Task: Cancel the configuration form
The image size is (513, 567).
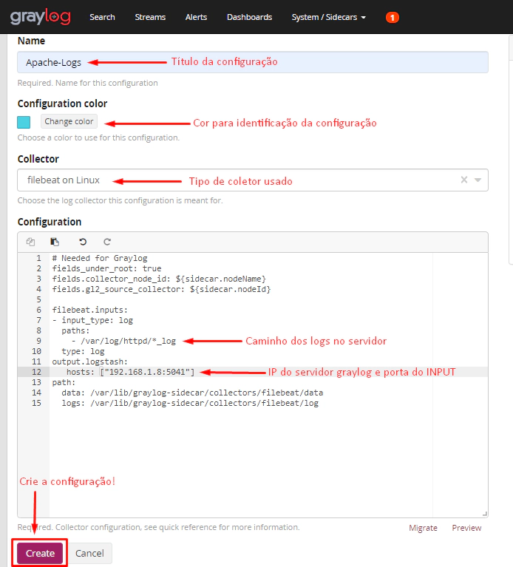Action: [89, 553]
